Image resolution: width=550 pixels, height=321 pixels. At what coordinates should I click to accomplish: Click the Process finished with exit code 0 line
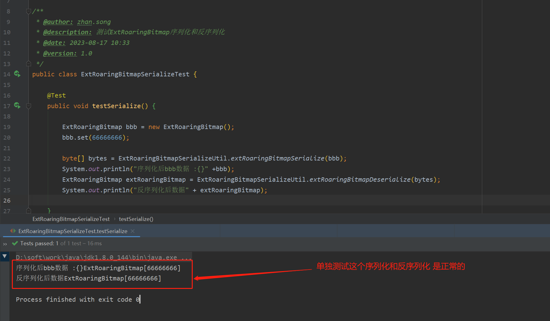[78, 299]
